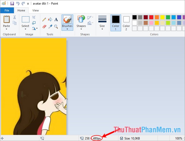This screenshot has width=185, height=141.
Task: Open the File menu
Action: pyautogui.click(x=7, y=10)
